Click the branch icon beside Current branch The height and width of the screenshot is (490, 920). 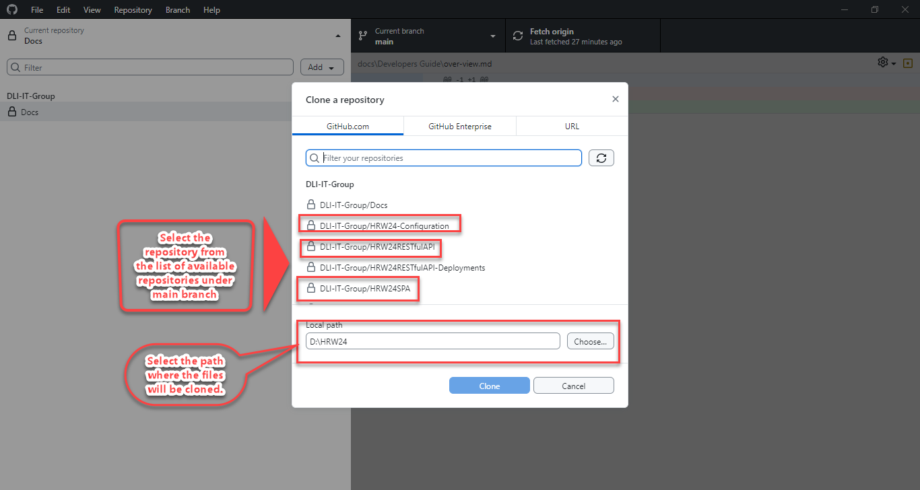(363, 34)
